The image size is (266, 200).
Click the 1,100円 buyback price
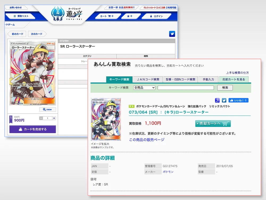pyautogui.click(x=153, y=123)
